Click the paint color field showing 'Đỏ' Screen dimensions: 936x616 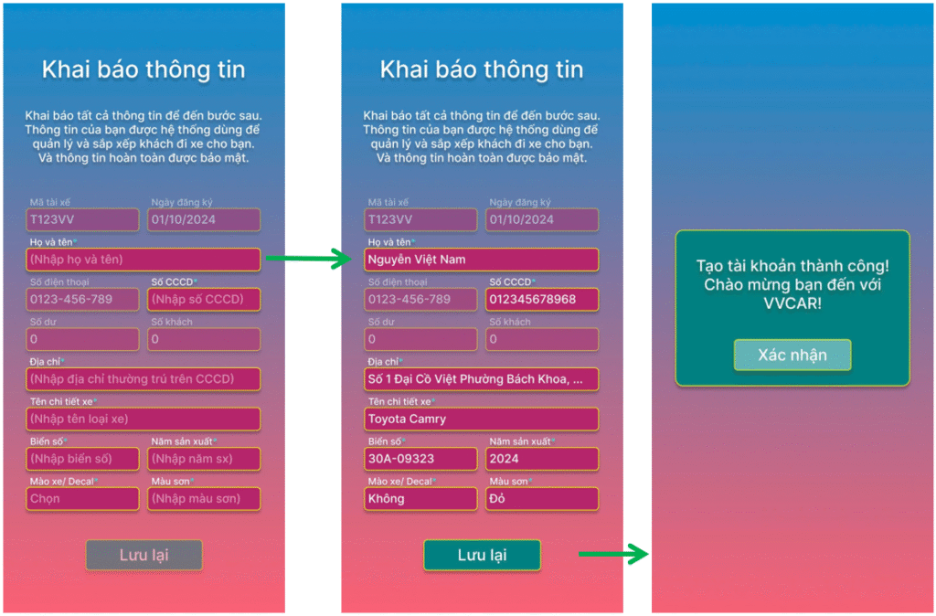click(542, 499)
